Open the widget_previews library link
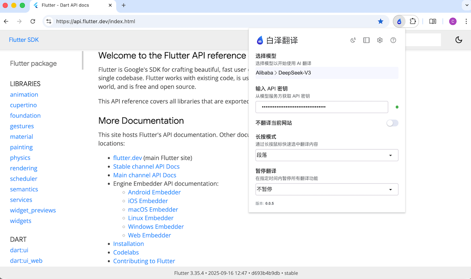Screen dimensions: 471x279 [33, 210]
